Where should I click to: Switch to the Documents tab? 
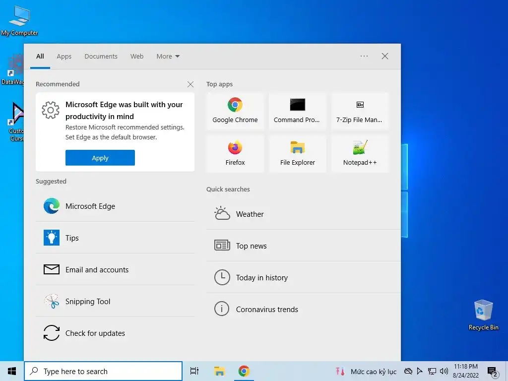click(x=101, y=57)
